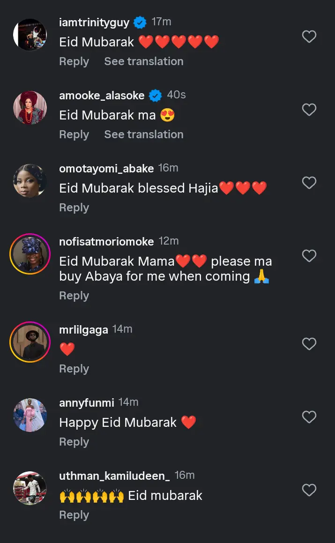
Task: Reply to nofisatmoriomoke's comment
Action: (74, 296)
